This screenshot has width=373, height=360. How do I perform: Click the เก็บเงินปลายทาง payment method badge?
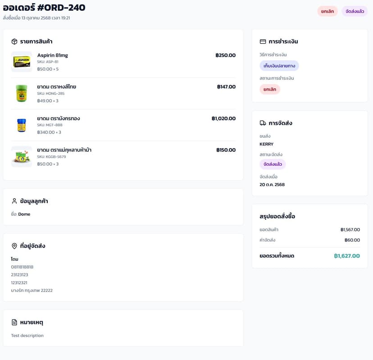pyautogui.click(x=279, y=66)
